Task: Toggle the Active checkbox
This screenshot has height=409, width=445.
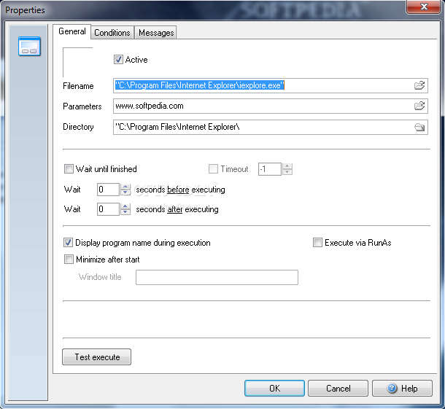Action: [x=118, y=60]
